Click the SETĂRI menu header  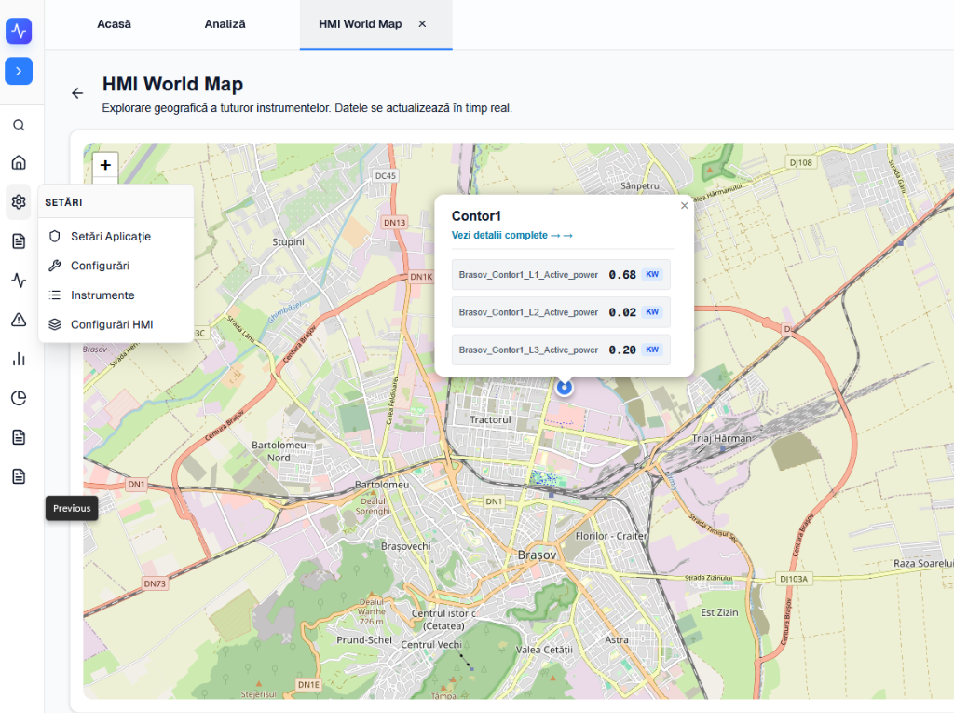64,202
